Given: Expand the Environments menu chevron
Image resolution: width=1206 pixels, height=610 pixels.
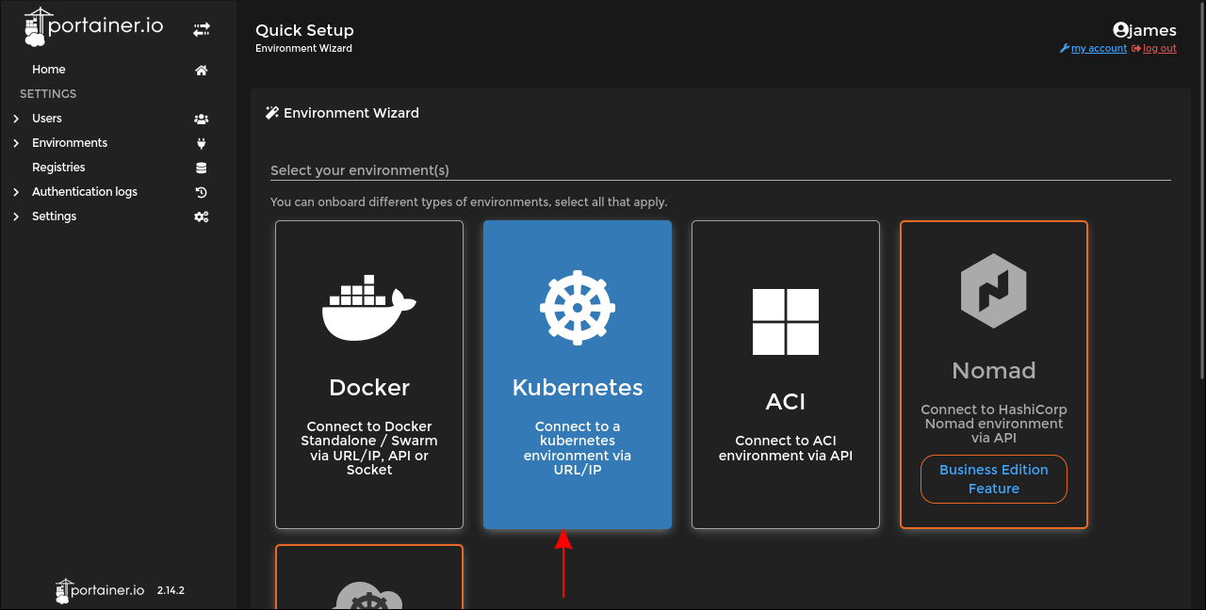Looking at the screenshot, I should pos(16,143).
